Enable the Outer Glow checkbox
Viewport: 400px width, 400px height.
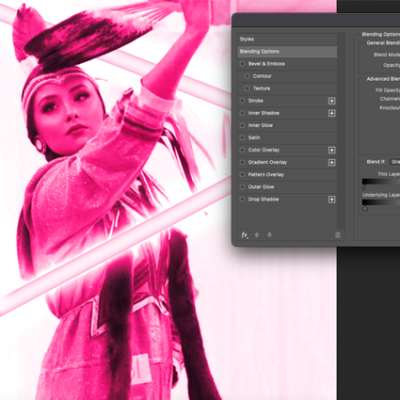242,186
